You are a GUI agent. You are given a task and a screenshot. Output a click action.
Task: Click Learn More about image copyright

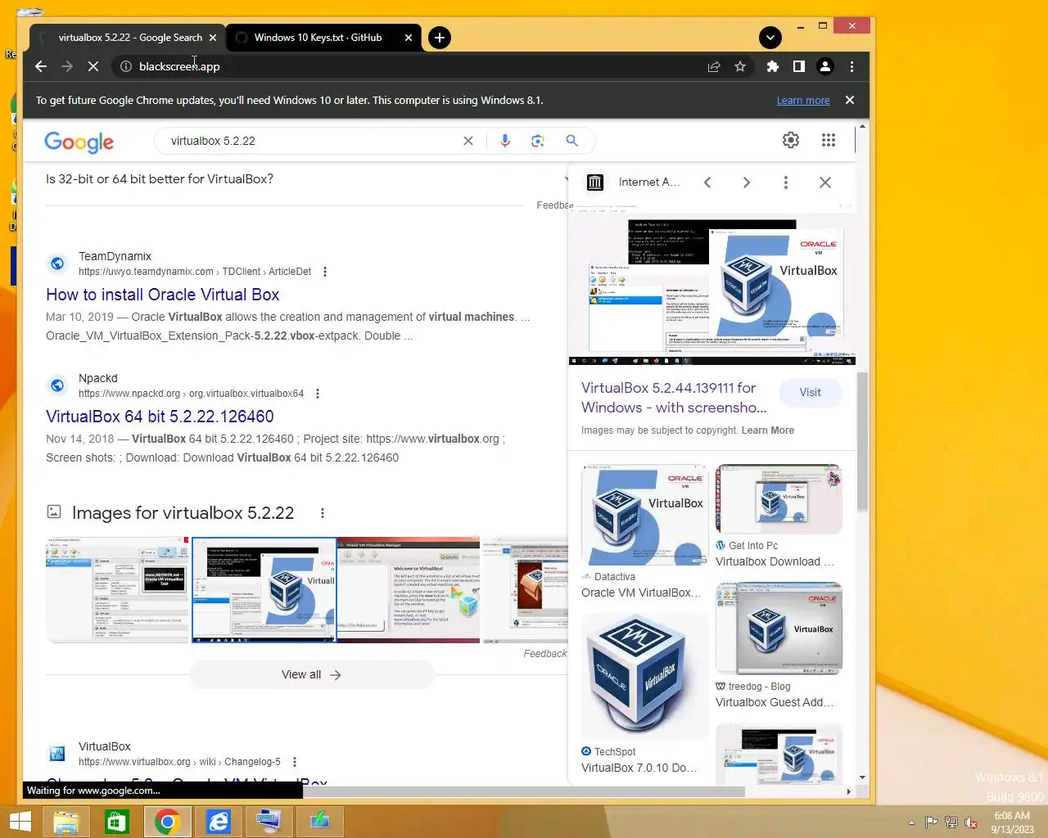pyautogui.click(x=767, y=430)
